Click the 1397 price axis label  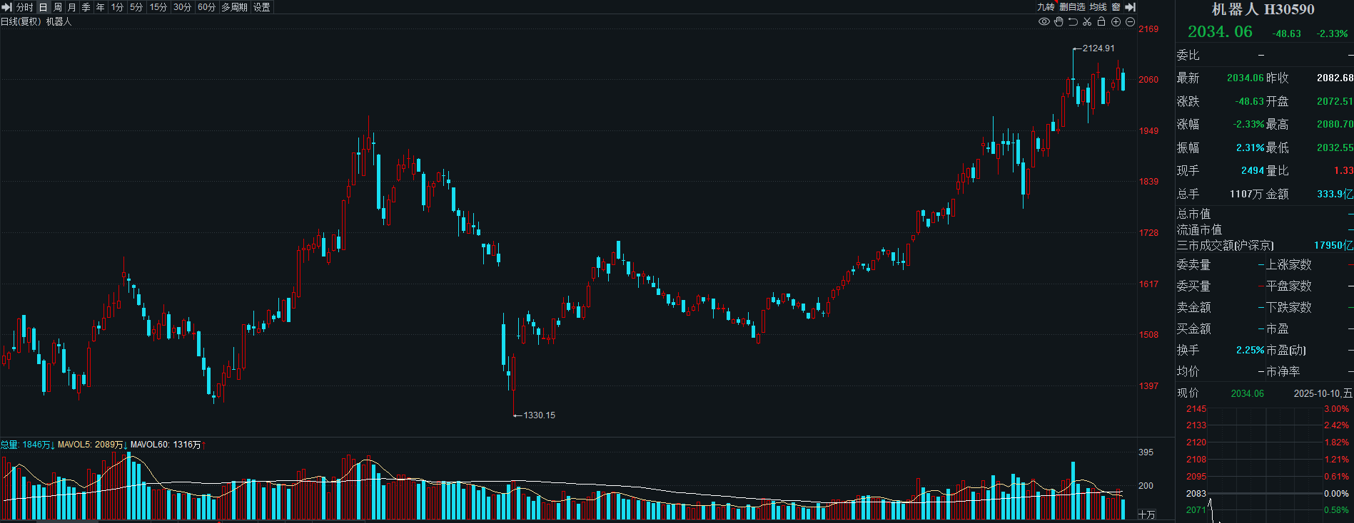coord(1148,386)
